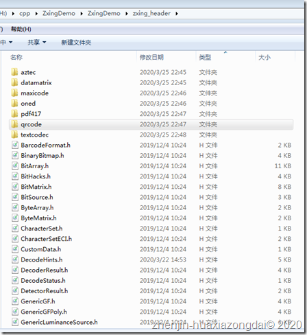Open the datamatrix folder icon

14,82
